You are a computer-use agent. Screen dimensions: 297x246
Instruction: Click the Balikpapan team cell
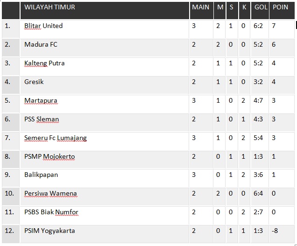41,175
